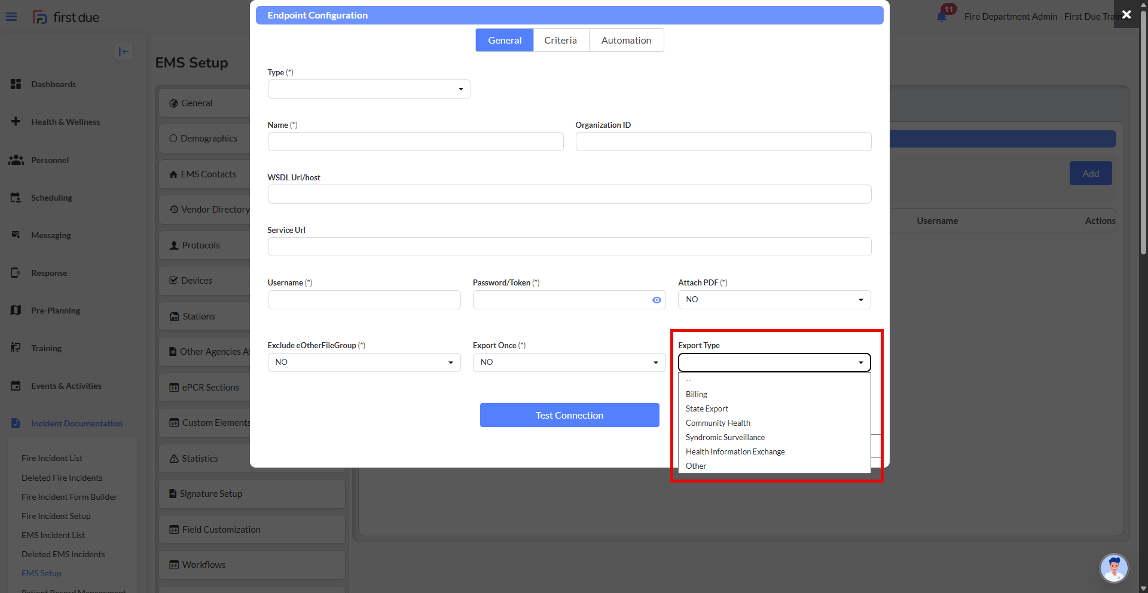Viewport: 1148px width, 593px height.
Task: Click the Personnel group icon
Action: pyautogui.click(x=16, y=160)
